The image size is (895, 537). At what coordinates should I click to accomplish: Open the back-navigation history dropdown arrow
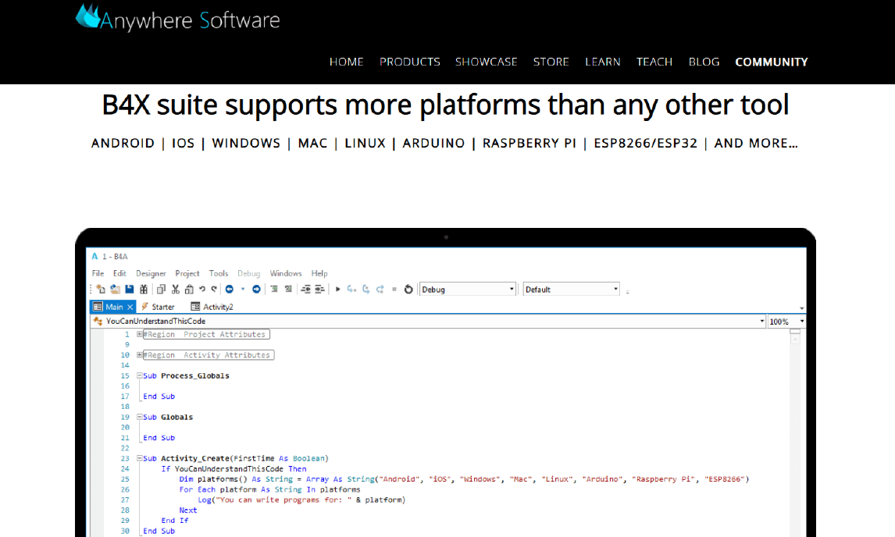(243, 290)
